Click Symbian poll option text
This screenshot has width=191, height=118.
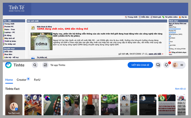click(x=172, y=38)
